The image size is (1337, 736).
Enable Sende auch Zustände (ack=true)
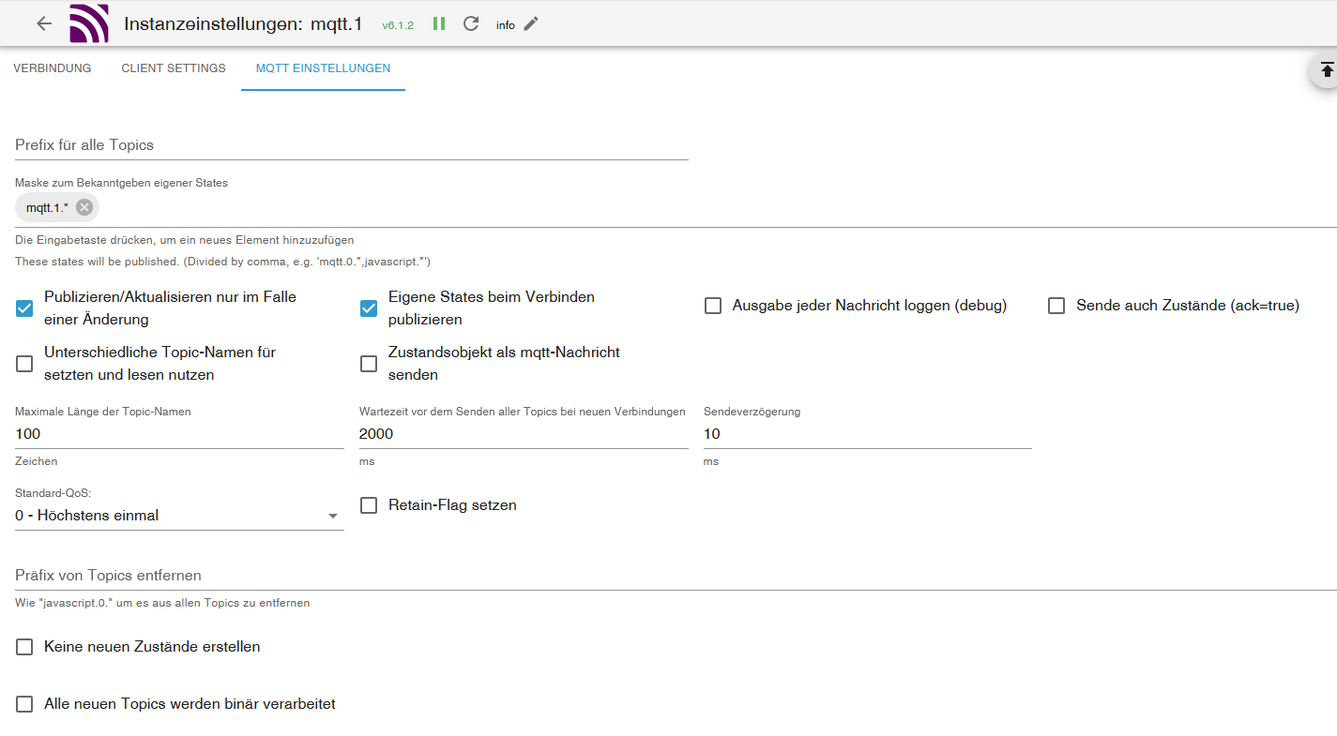click(1057, 306)
